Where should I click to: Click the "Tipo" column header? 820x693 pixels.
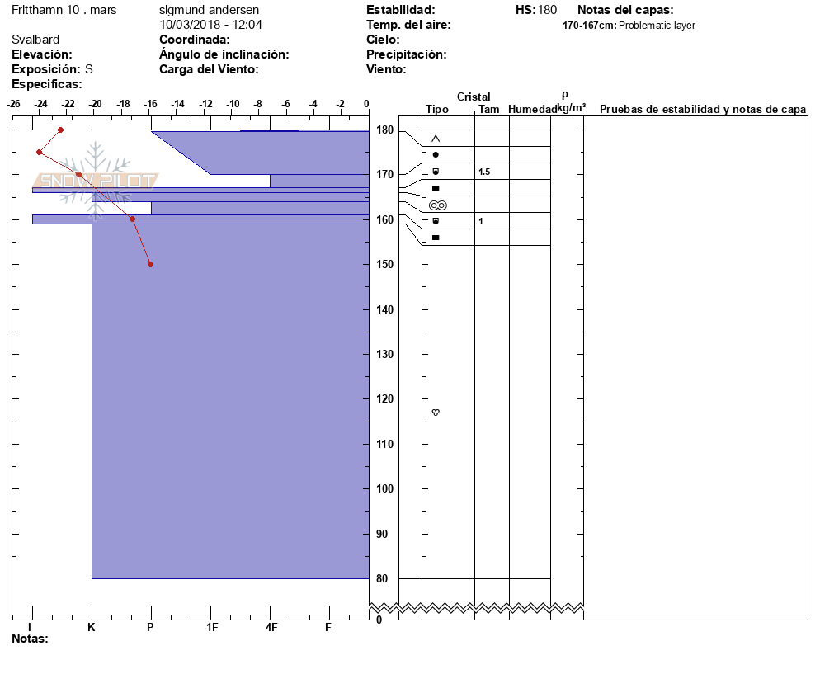coord(437,109)
